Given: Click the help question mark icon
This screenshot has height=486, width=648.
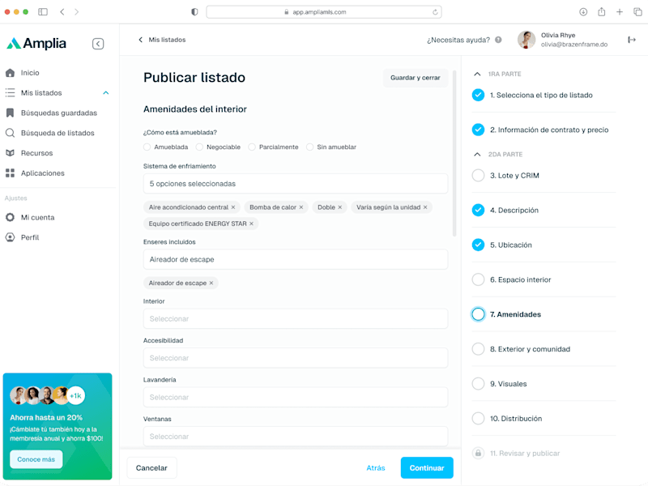Looking at the screenshot, I should (x=498, y=40).
